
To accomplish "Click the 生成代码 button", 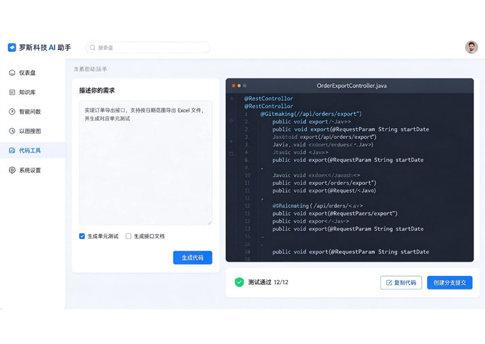I will [x=193, y=257].
